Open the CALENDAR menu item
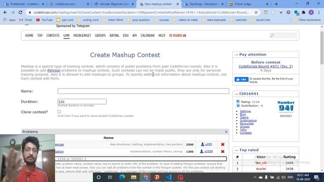Viewport: 324px width, 182px height. pos(147,35)
